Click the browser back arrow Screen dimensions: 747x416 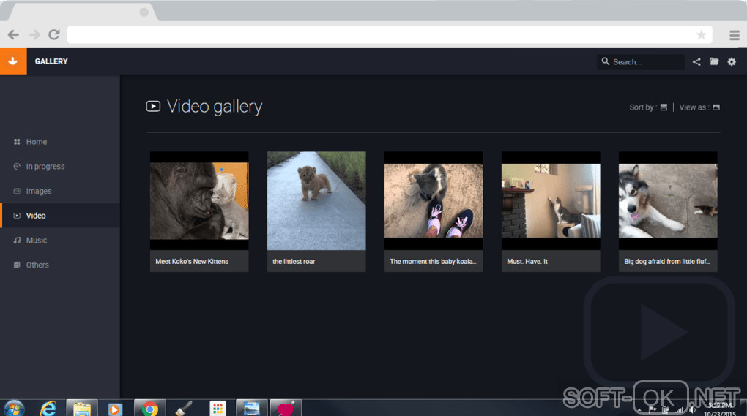pos(13,34)
